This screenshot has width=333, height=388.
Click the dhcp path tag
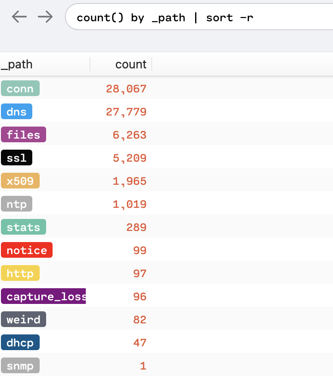pyautogui.click(x=20, y=343)
